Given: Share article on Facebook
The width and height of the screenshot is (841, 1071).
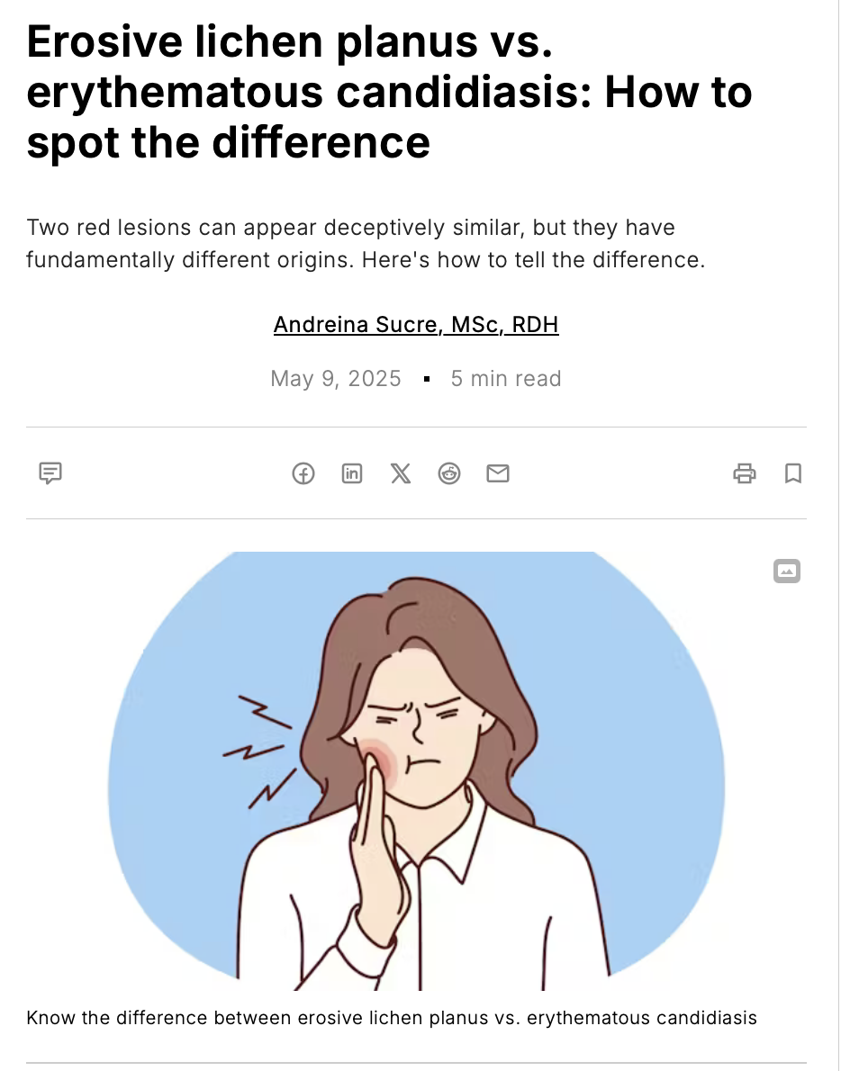Looking at the screenshot, I should click(303, 473).
